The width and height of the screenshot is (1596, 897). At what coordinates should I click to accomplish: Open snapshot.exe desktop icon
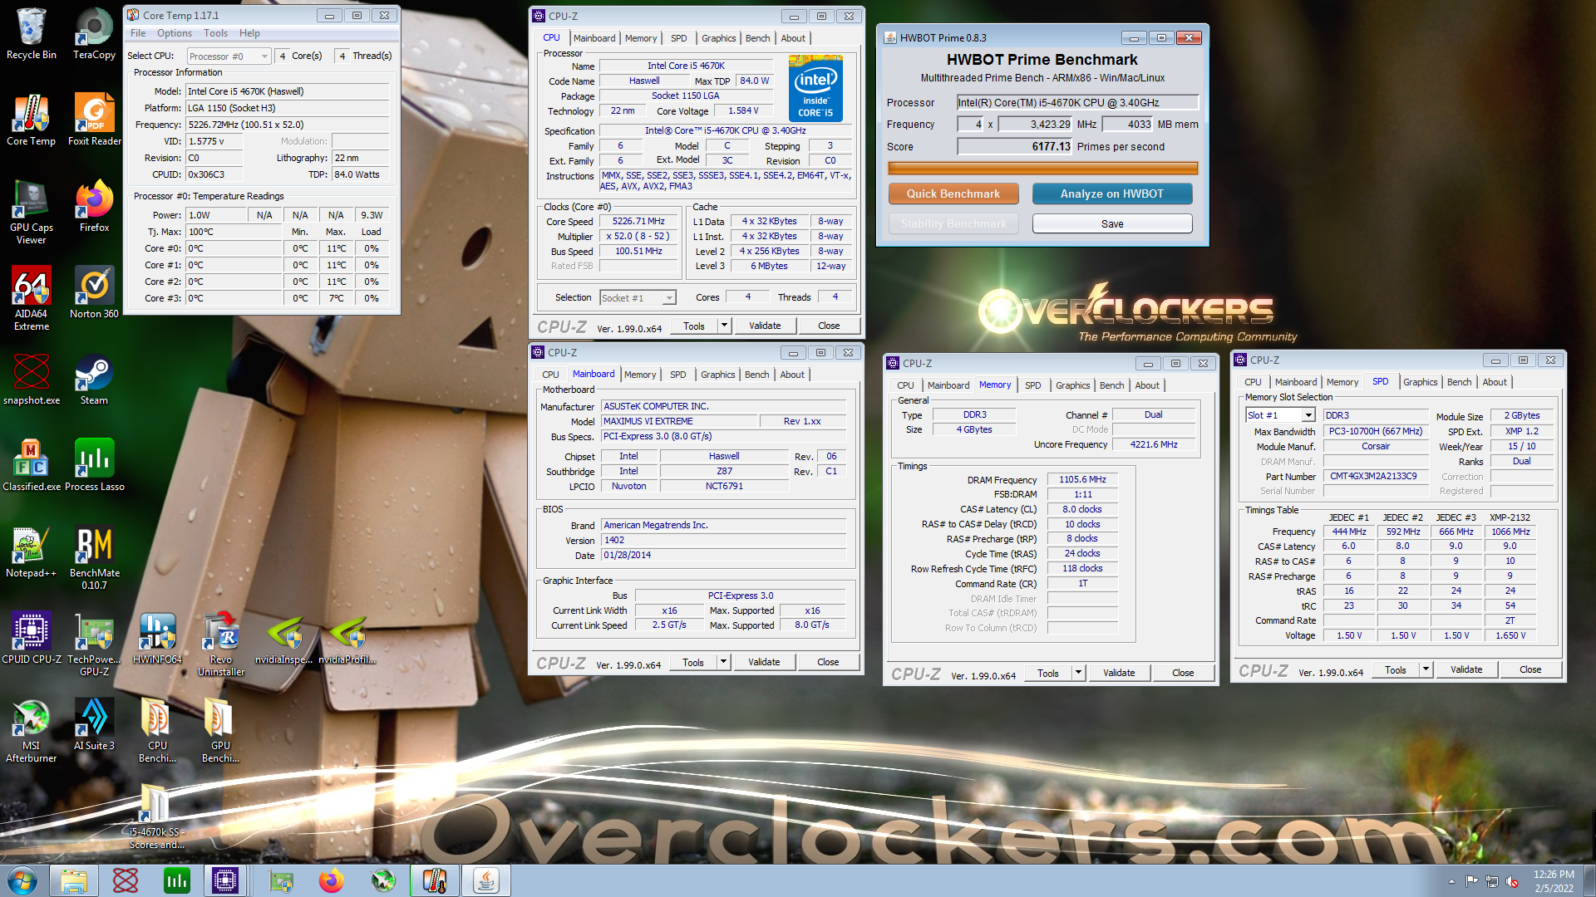(32, 379)
